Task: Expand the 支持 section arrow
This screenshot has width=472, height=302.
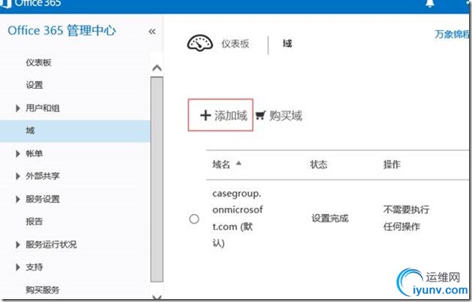Action: pyautogui.click(x=18, y=267)
